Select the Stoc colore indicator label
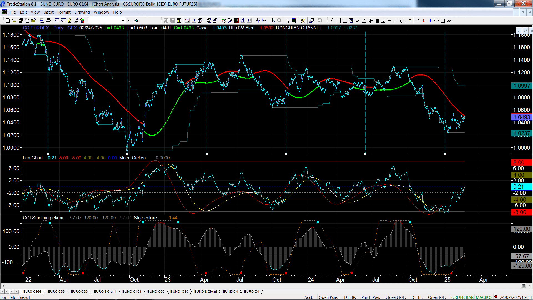Viewport: 533px width, 300px height. (145, 218)
